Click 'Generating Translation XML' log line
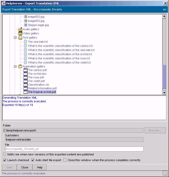Screen dimensions: 169x177 coord(20,98)
